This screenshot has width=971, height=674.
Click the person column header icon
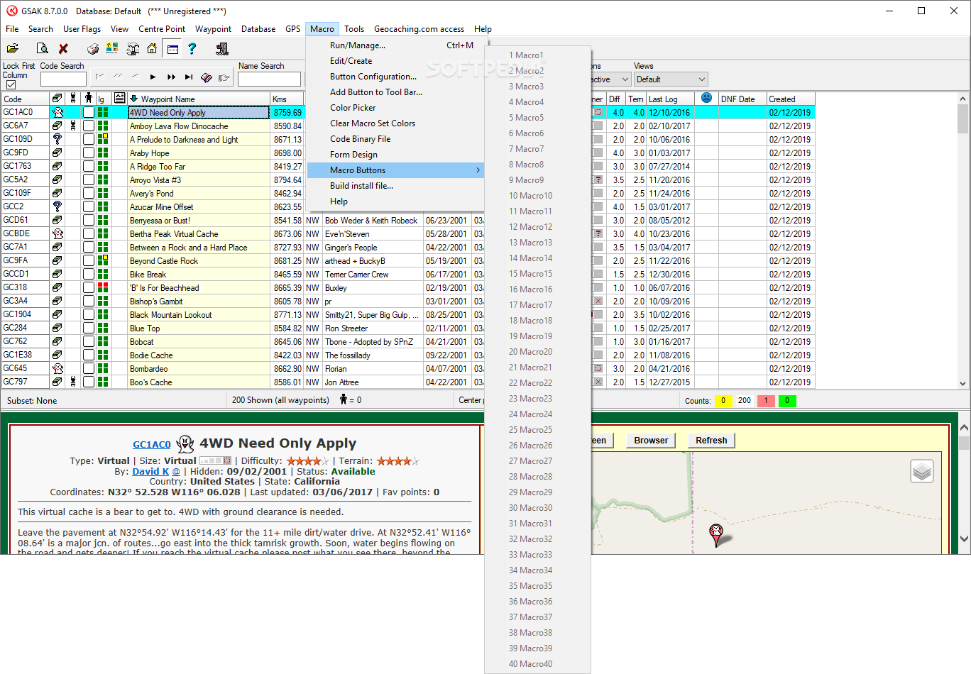pos(88,99)
